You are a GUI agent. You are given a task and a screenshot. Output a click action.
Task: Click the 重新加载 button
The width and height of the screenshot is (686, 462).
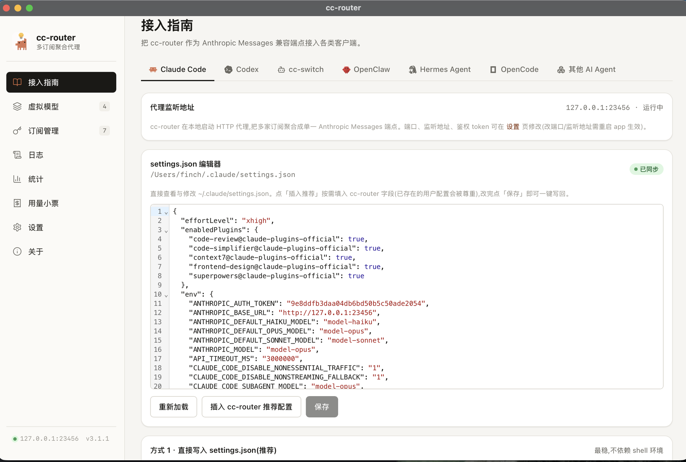pos(174,407)
